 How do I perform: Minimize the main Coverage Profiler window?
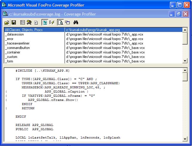click(173, 5)
